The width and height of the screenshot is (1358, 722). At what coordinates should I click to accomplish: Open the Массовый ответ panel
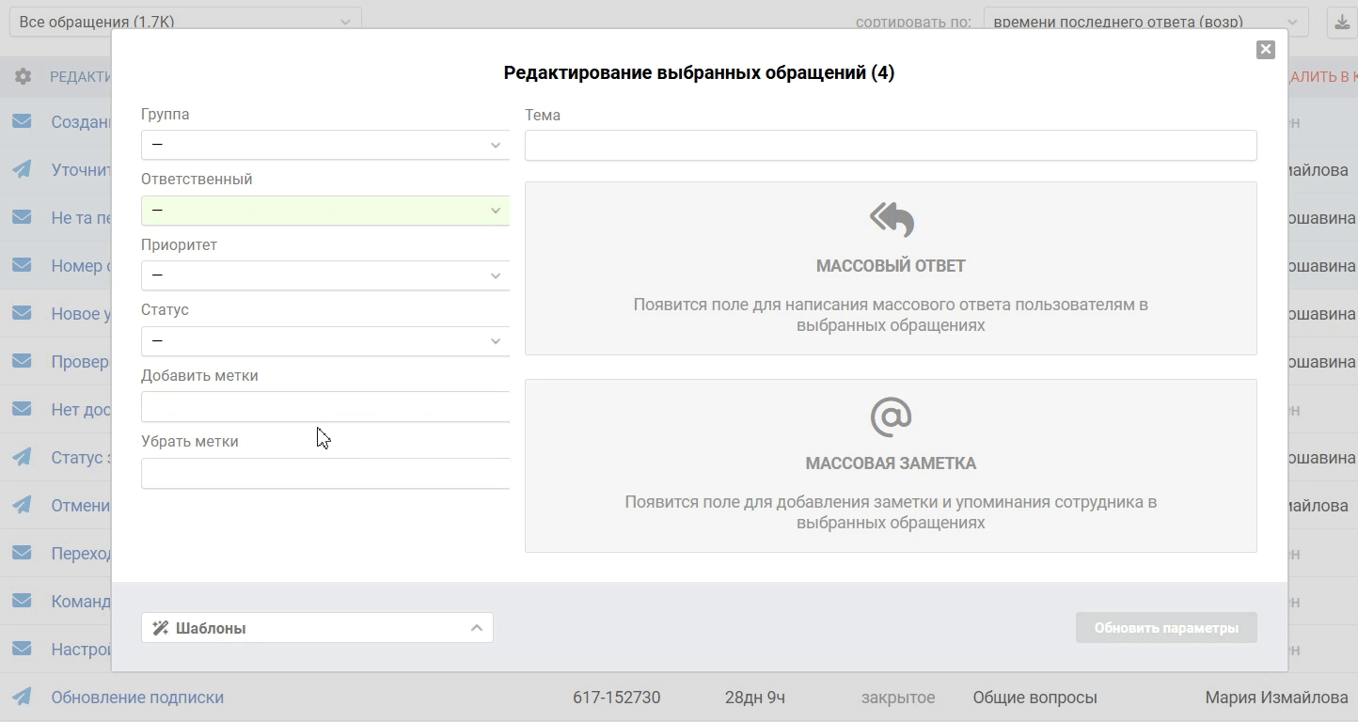[891, 268]
